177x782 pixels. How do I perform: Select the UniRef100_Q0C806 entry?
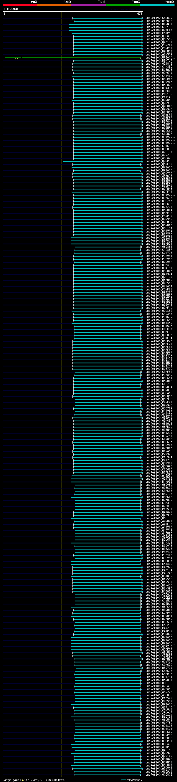click(158, 775)
